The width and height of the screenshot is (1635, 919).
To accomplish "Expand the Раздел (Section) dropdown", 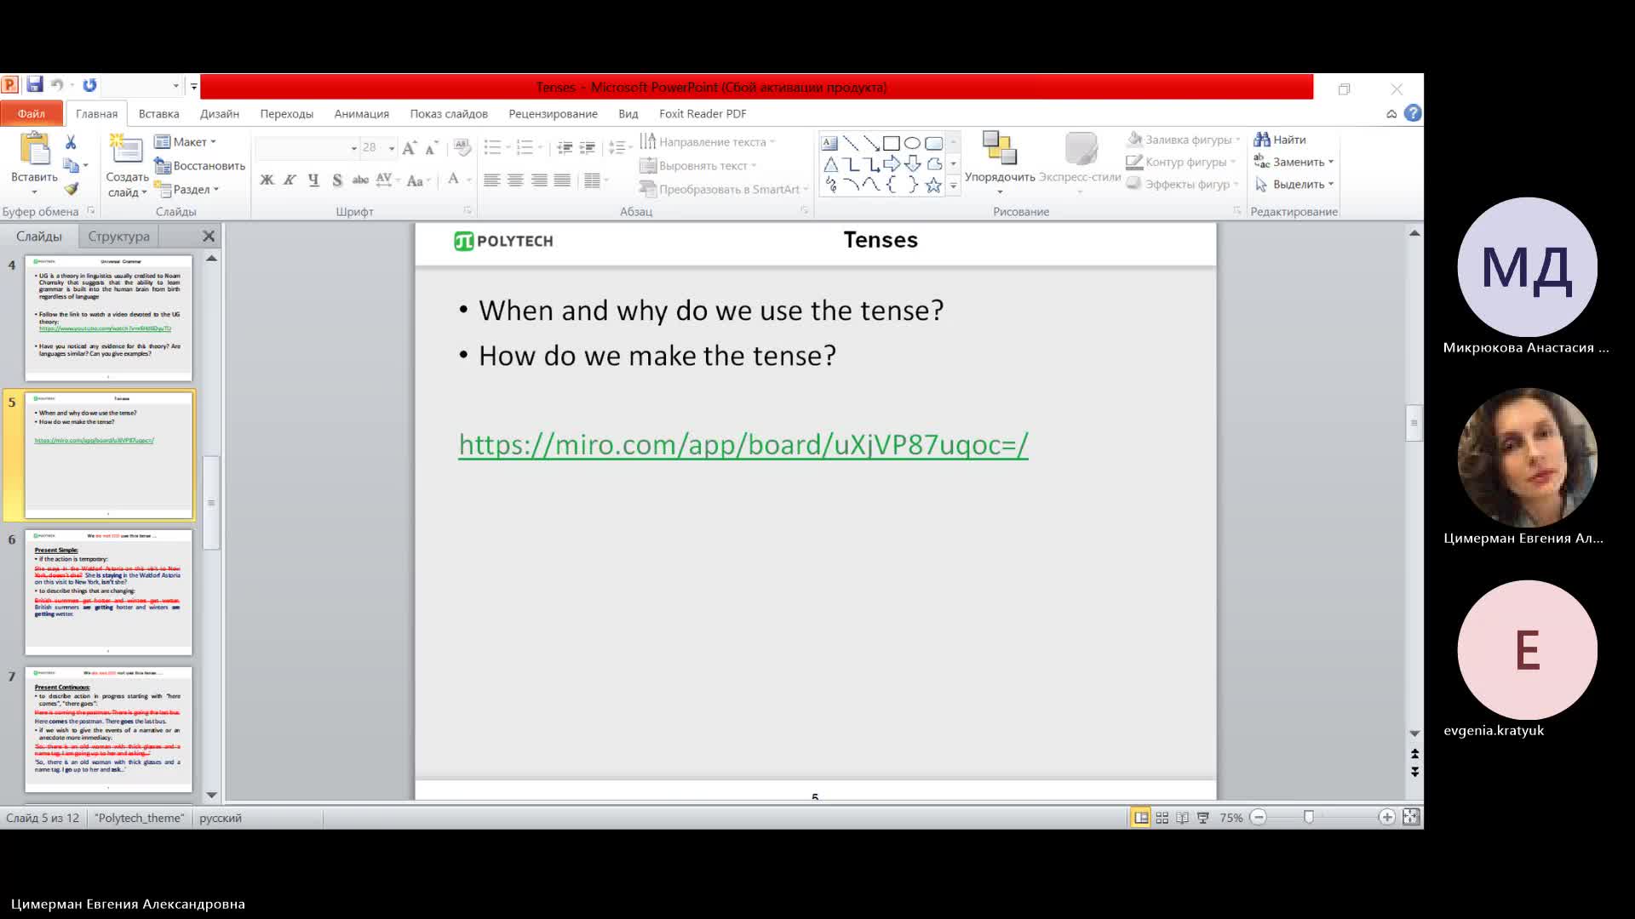I will pyautogui.click(x=186, y=190).
